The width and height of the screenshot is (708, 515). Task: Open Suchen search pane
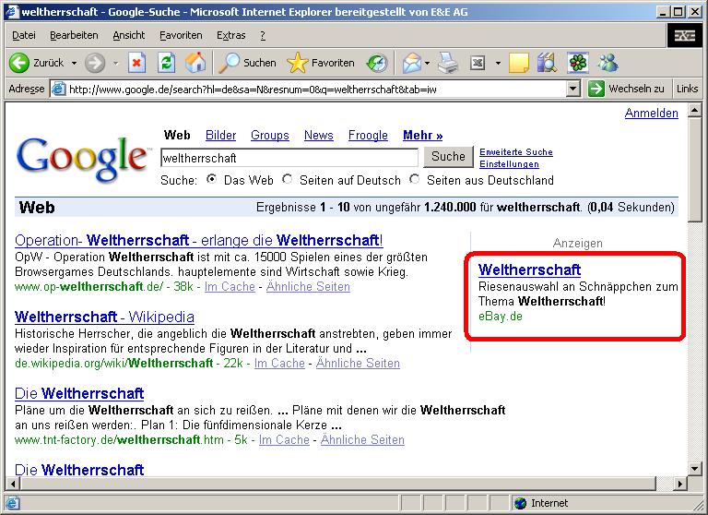(247, 63)
